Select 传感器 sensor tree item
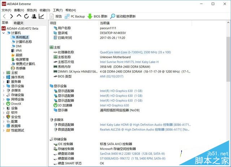 pyautogui.click(x=18, y=68)
